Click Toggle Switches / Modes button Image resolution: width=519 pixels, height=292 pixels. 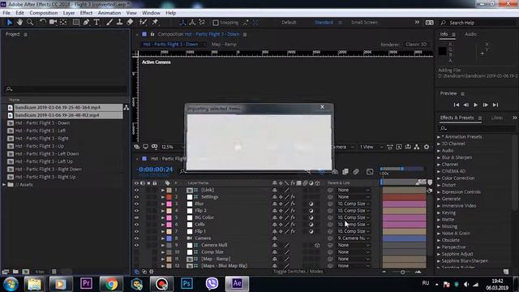298,272
